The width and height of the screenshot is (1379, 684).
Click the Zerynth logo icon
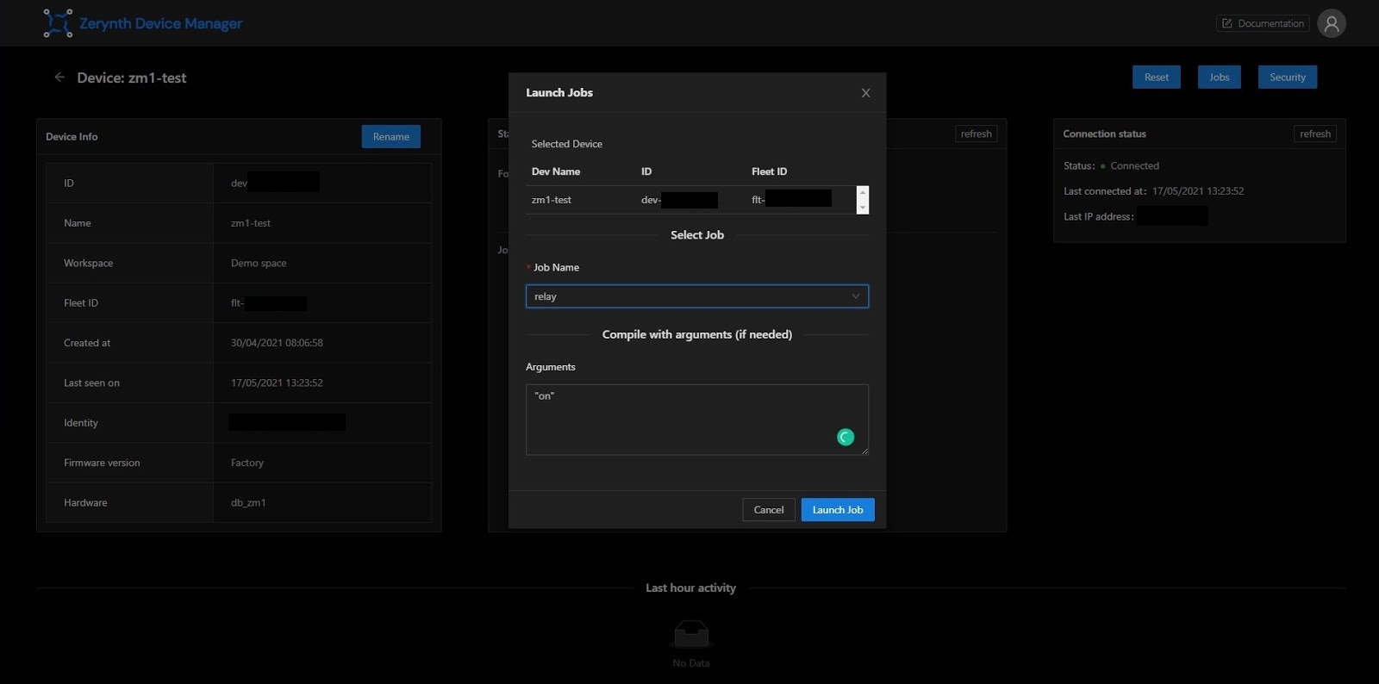coord(58,23)
